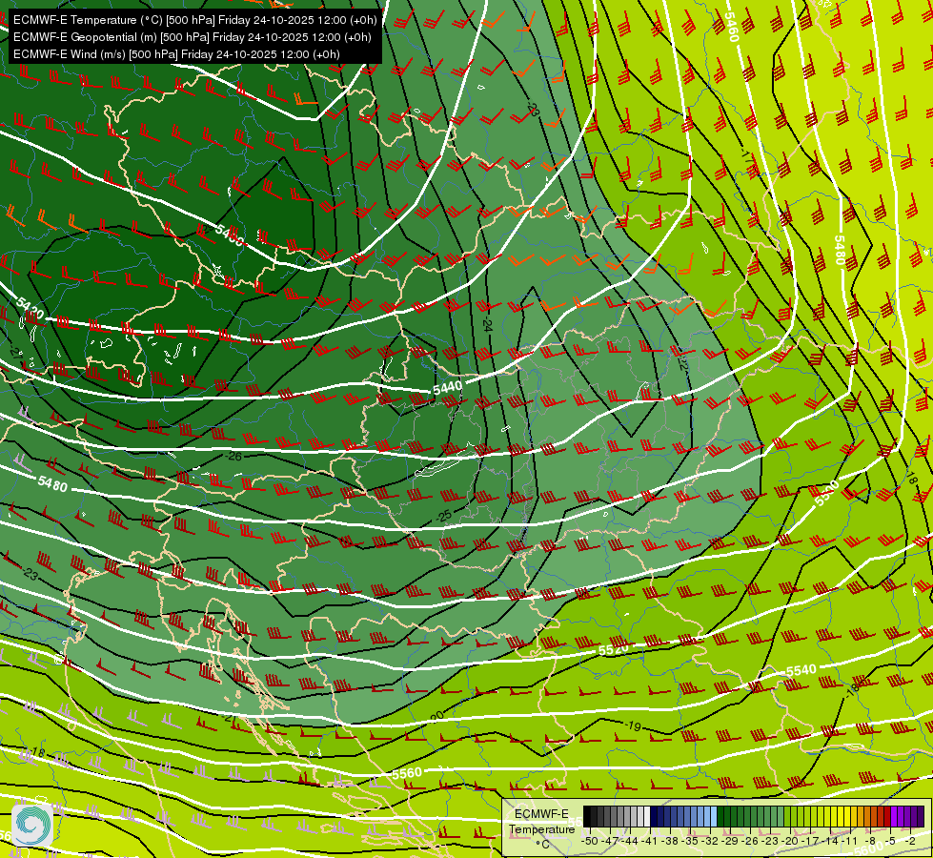The width and height of the screenshot is (933, 858).
Task: Click the -50 value in temperature legend
Action: pyautogui.click(x=590, y=841)
